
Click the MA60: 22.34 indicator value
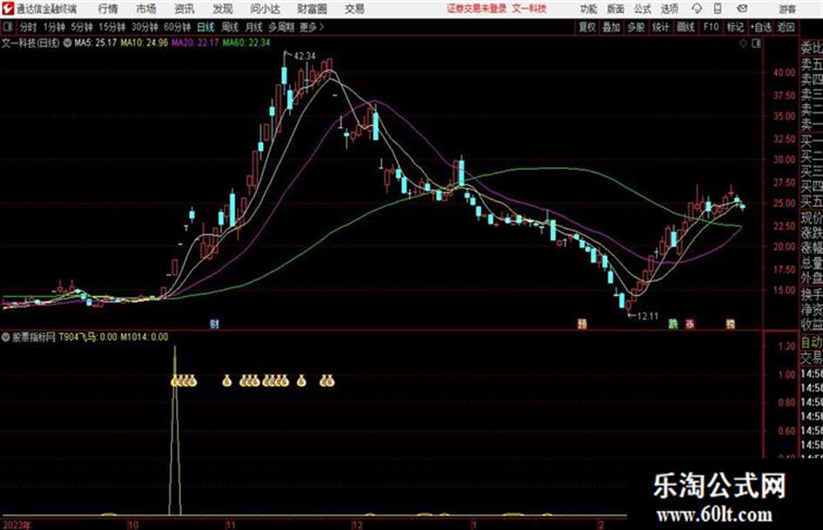coord(246,43)
